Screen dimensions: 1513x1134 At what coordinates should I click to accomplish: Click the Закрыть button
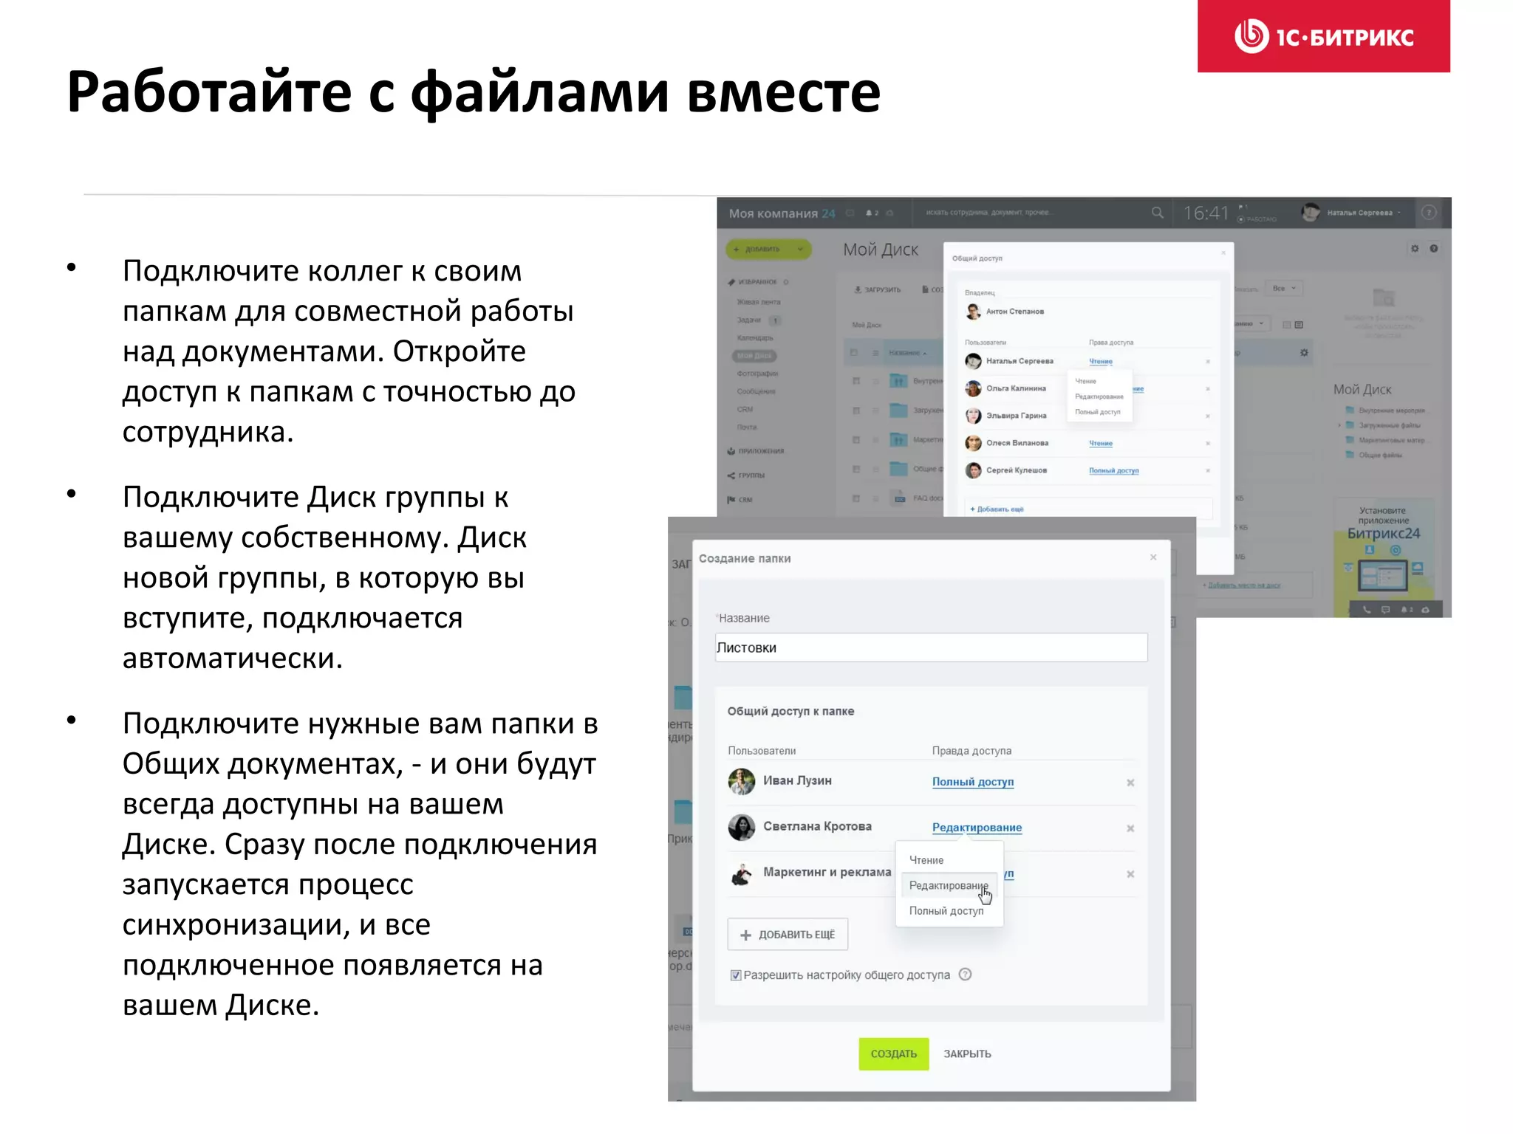pyautogui.click(x=967, y=1054)
